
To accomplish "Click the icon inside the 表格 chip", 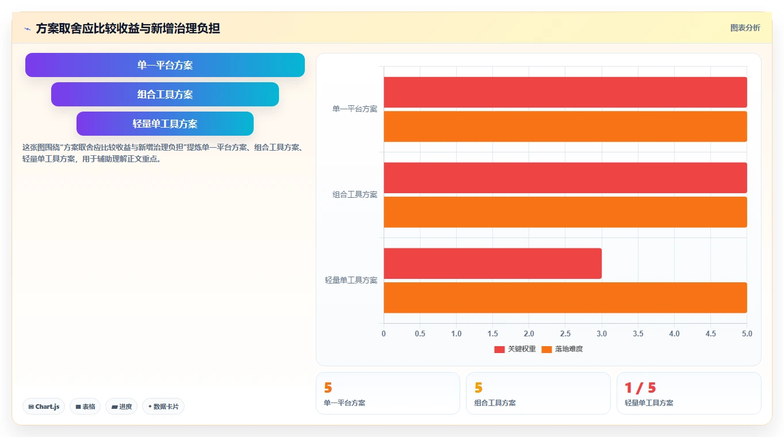I will [78, 407].
